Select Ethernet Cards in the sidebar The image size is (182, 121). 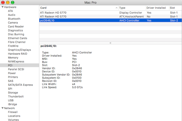pyautogui.click(x=18, y=38)
